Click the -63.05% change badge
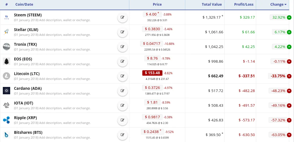Viewport: 294px width, 142px height. [x=278, y=135]
